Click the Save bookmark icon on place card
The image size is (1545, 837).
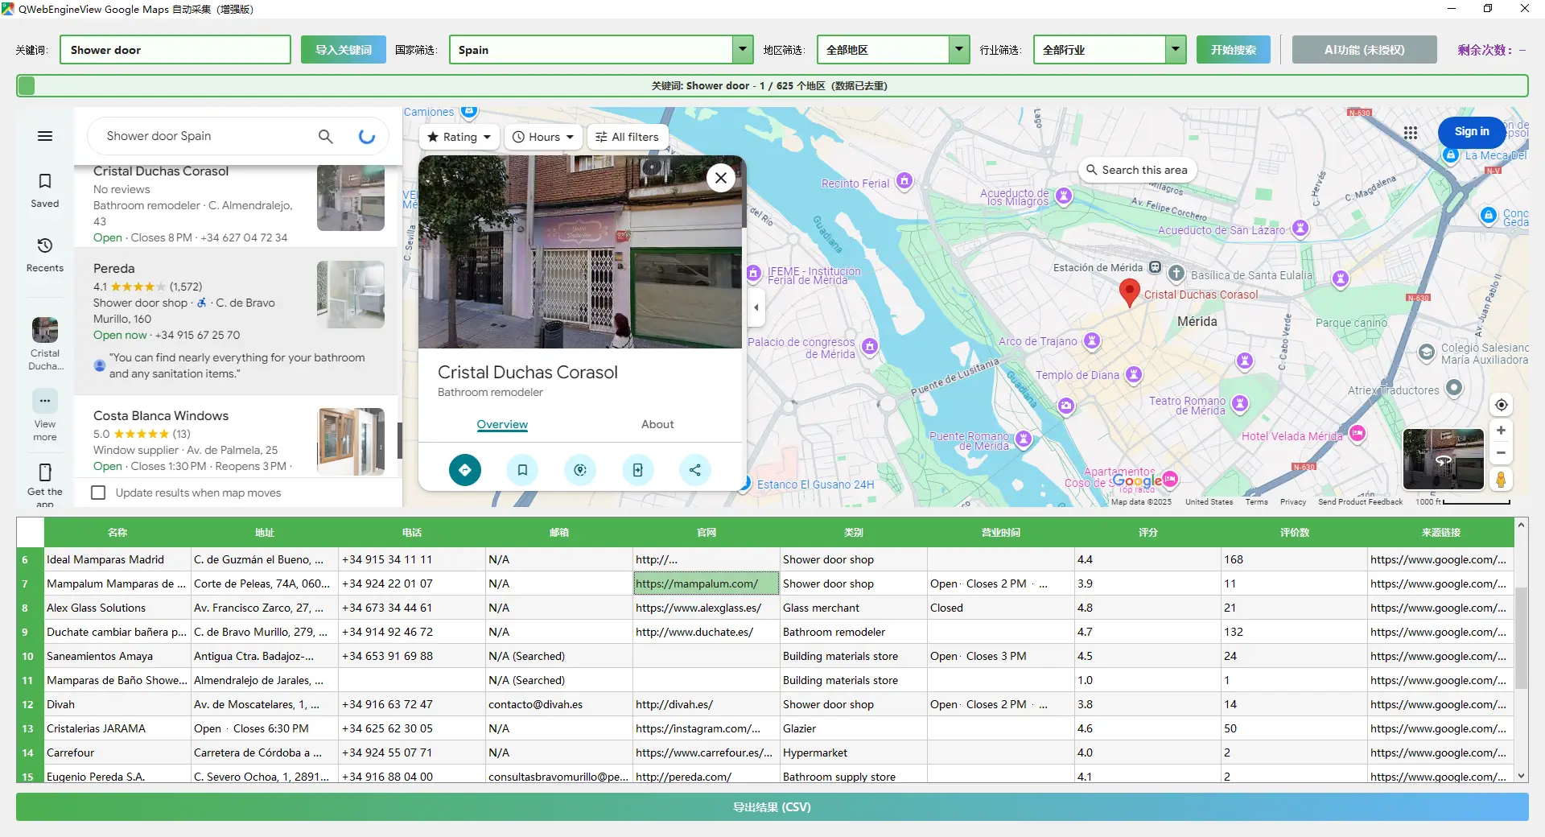[522, 470]
